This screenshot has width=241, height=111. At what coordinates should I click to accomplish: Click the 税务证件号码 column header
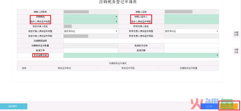tap(128, 68)
